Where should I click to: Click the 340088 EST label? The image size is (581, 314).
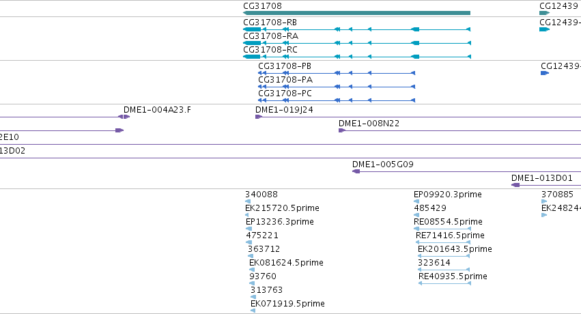pos(261,195)
